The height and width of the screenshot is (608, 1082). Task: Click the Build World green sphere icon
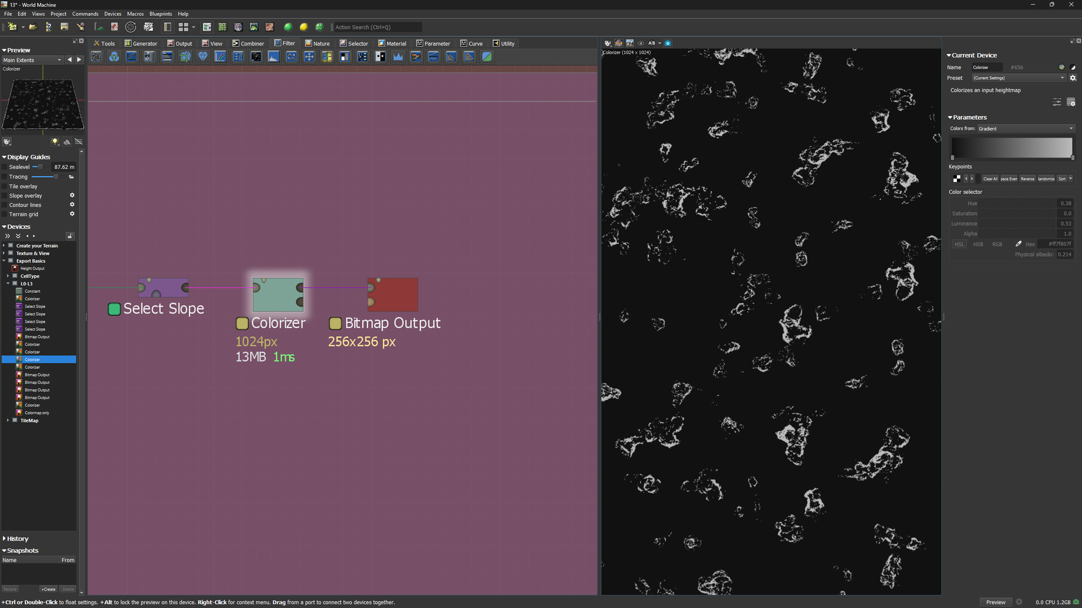(x=287, y=26)
